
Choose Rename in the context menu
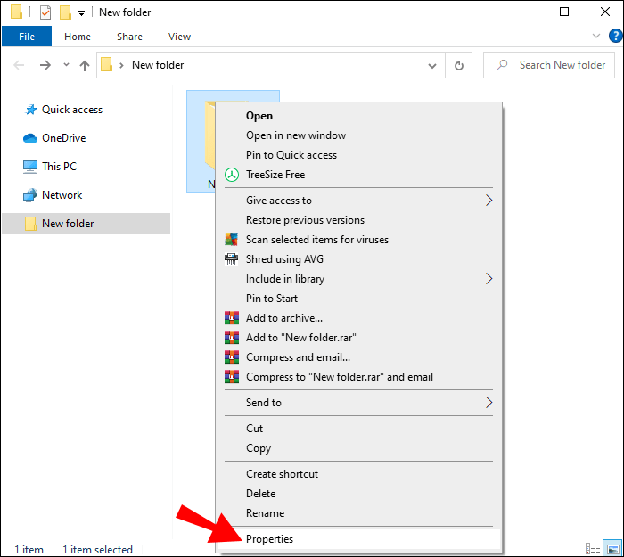[358, 513]
